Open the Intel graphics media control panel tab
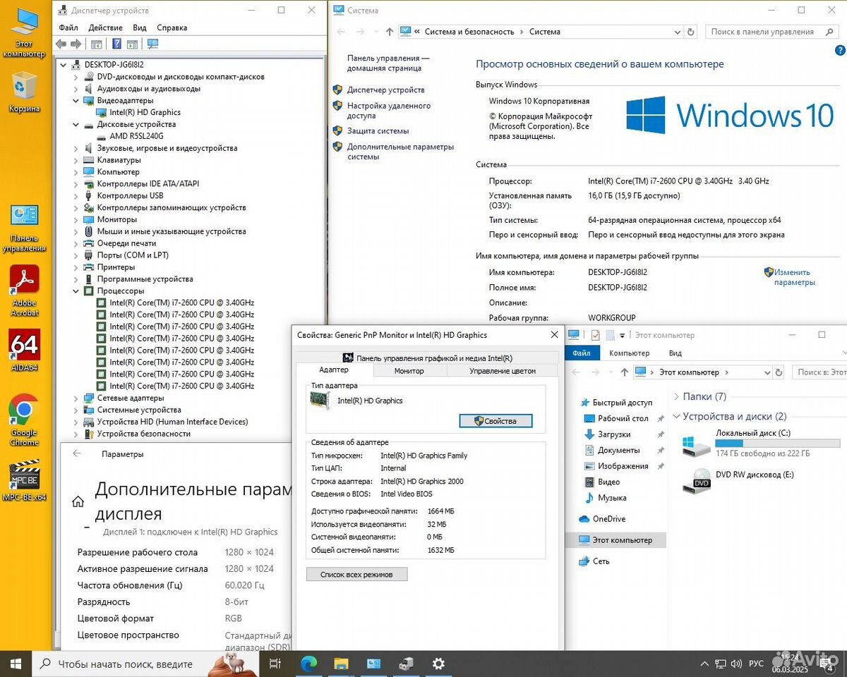This screenshot has height=677, width=847. [x=427, y=358]
